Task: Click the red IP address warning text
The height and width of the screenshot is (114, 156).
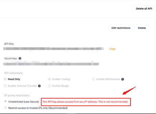Action: (x=85, y=102)
